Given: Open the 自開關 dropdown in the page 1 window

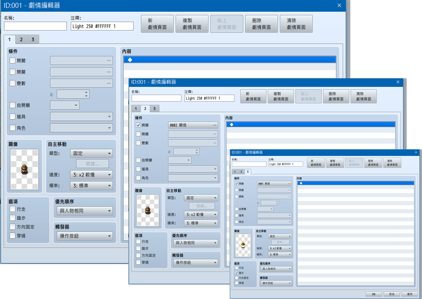Looking at the screenshot, I should click(x=65, y=105).
